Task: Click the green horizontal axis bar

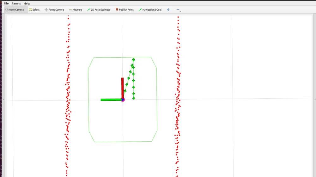Action: click(x=111, y=100)
